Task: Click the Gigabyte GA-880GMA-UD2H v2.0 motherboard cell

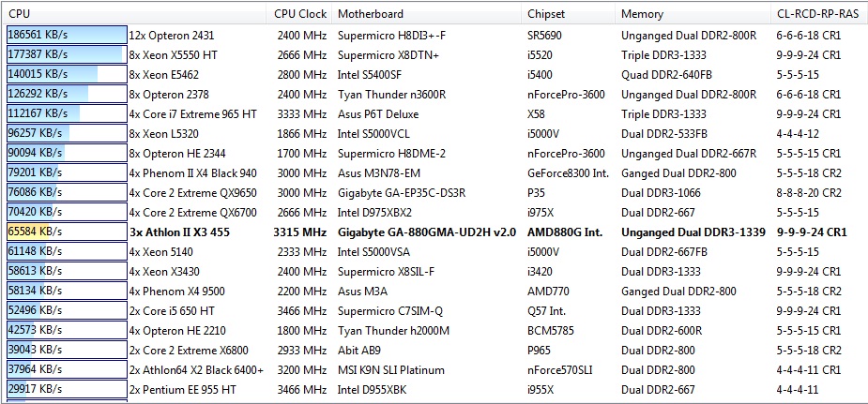Action: (x=426, y=232)
